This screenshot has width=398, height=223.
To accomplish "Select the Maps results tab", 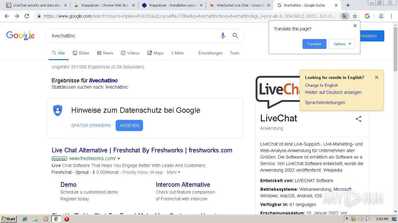I will point(155,53).
